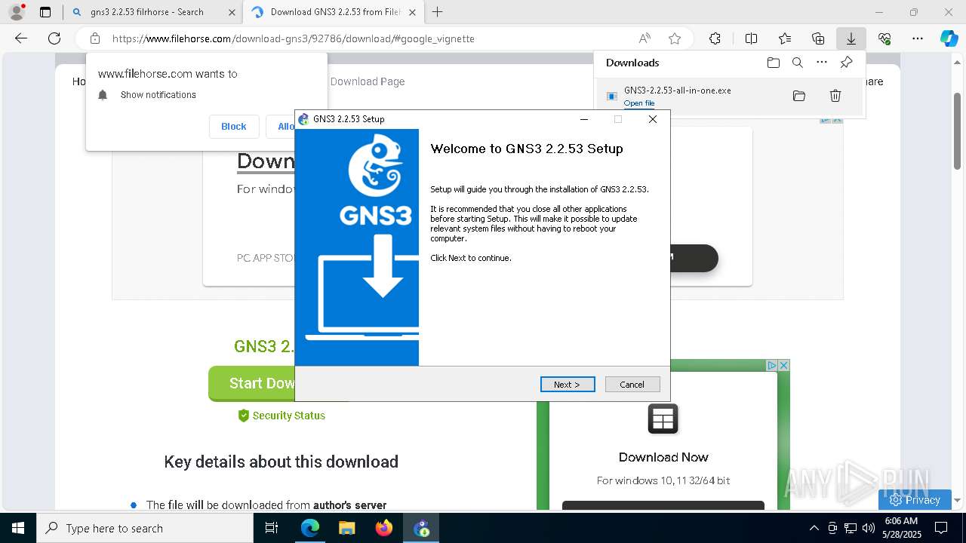
Task: Open Task View on taskbar
Action: click(272, 528)
